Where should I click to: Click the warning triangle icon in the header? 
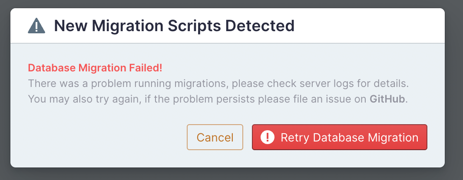[36, 26]
